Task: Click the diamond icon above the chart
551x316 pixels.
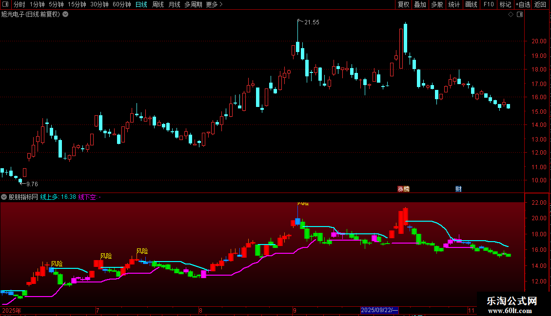Action: [x=511, y=15]
